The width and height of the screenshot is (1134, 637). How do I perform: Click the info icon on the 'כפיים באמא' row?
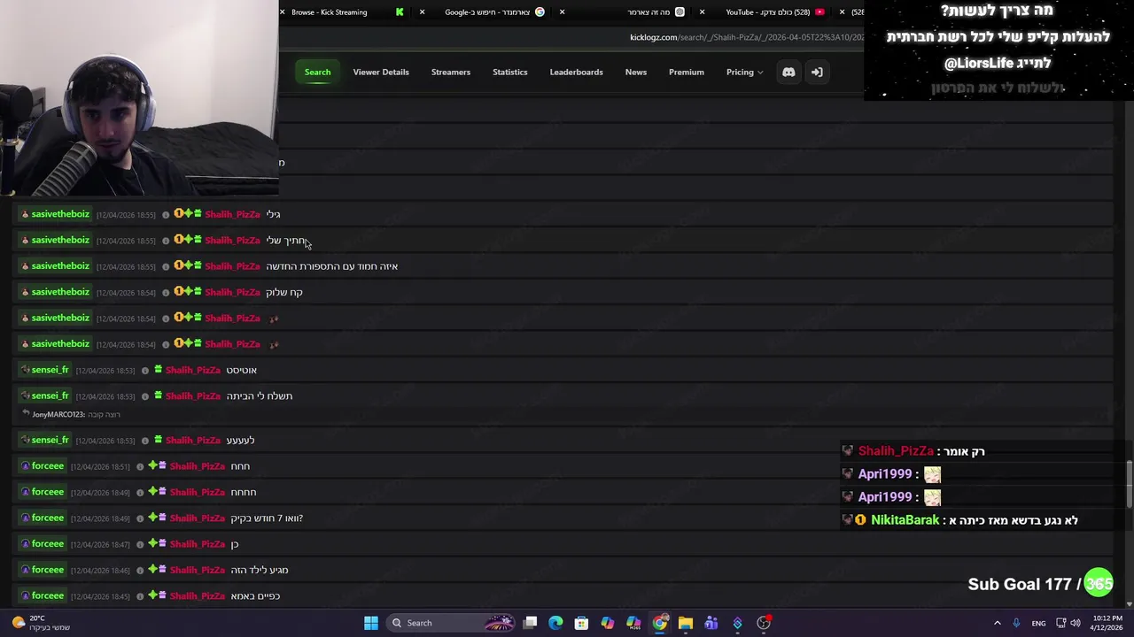coord(139,596)
